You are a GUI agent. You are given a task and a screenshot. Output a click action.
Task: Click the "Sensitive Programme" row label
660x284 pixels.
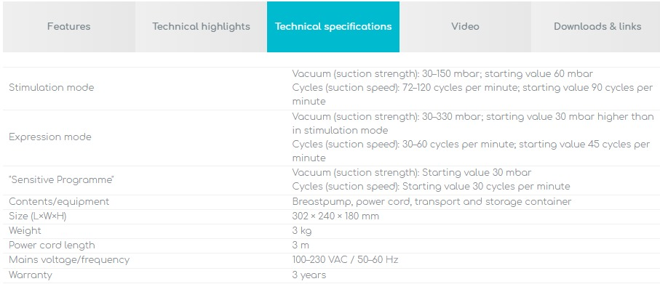61,180
